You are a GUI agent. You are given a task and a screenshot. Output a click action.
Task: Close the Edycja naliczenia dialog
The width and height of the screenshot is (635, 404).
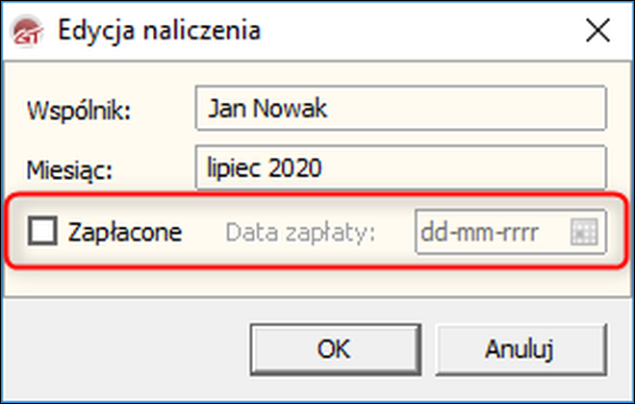coord(597,31)
